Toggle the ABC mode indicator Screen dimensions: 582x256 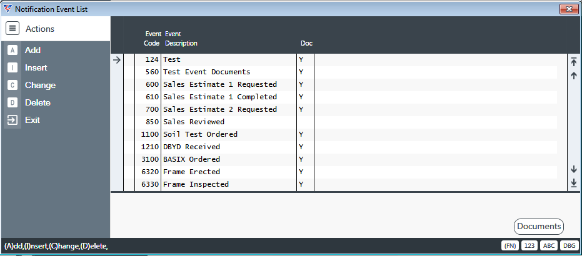pos(549,245)
